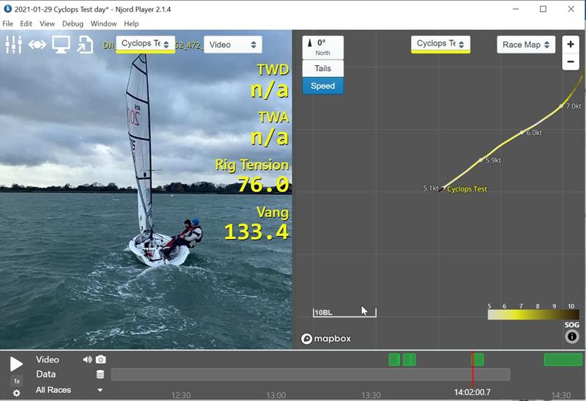
Task: Click the Data database icon
Action: point(100,375)
